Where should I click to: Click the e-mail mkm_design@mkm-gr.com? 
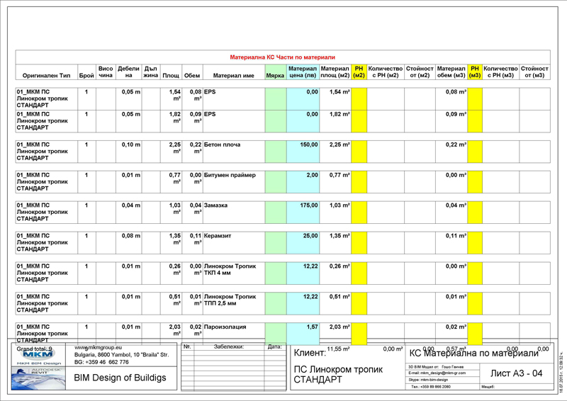tap(437, 373)
